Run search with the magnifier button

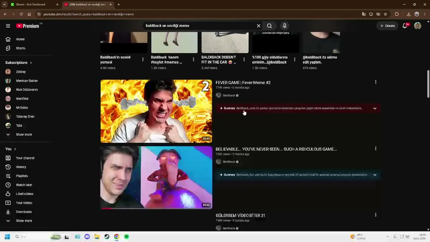click(x=269, y=26)
